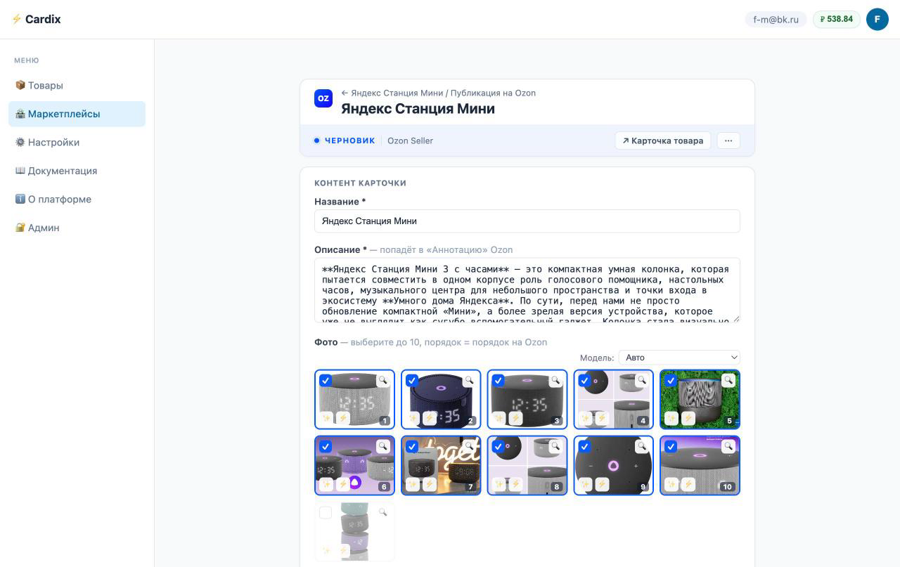Open the zoom magnifier on photo 8

[x=555, y=446]
